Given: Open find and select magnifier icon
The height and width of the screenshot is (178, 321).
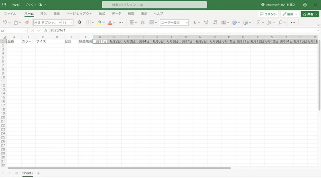Looking at the screenshot, I should pos(280,22).
